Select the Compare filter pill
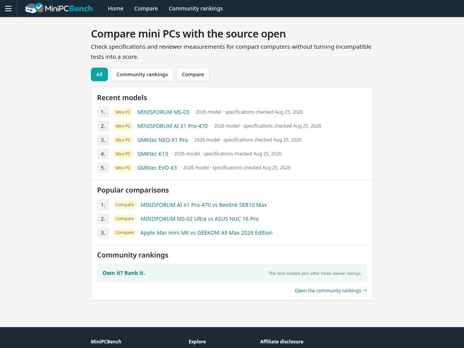Image resolution: width=464 pixels, height=348 pixels. tap(193, 74)
